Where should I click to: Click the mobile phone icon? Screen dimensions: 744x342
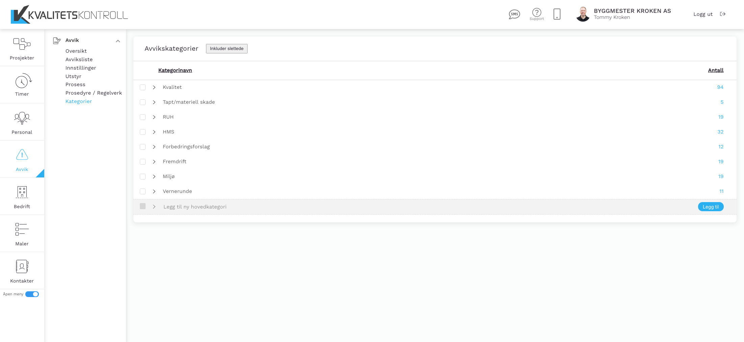[x=557, y=14]
